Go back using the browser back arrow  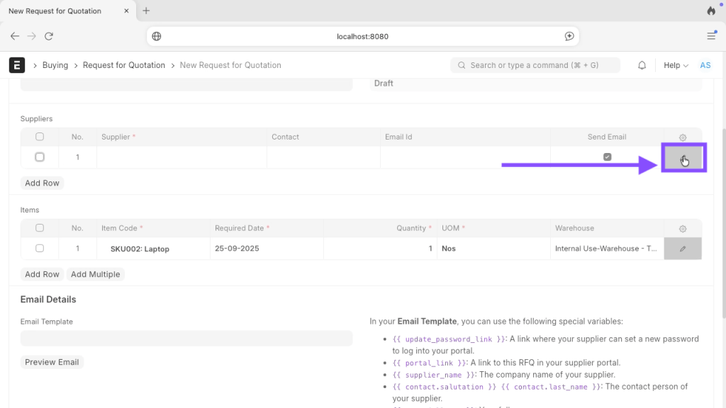pyautogui.click(x=15, y=36)
